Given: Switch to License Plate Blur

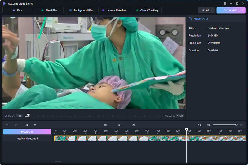Looking at the screenshot, I should click(x=114, y=10).
